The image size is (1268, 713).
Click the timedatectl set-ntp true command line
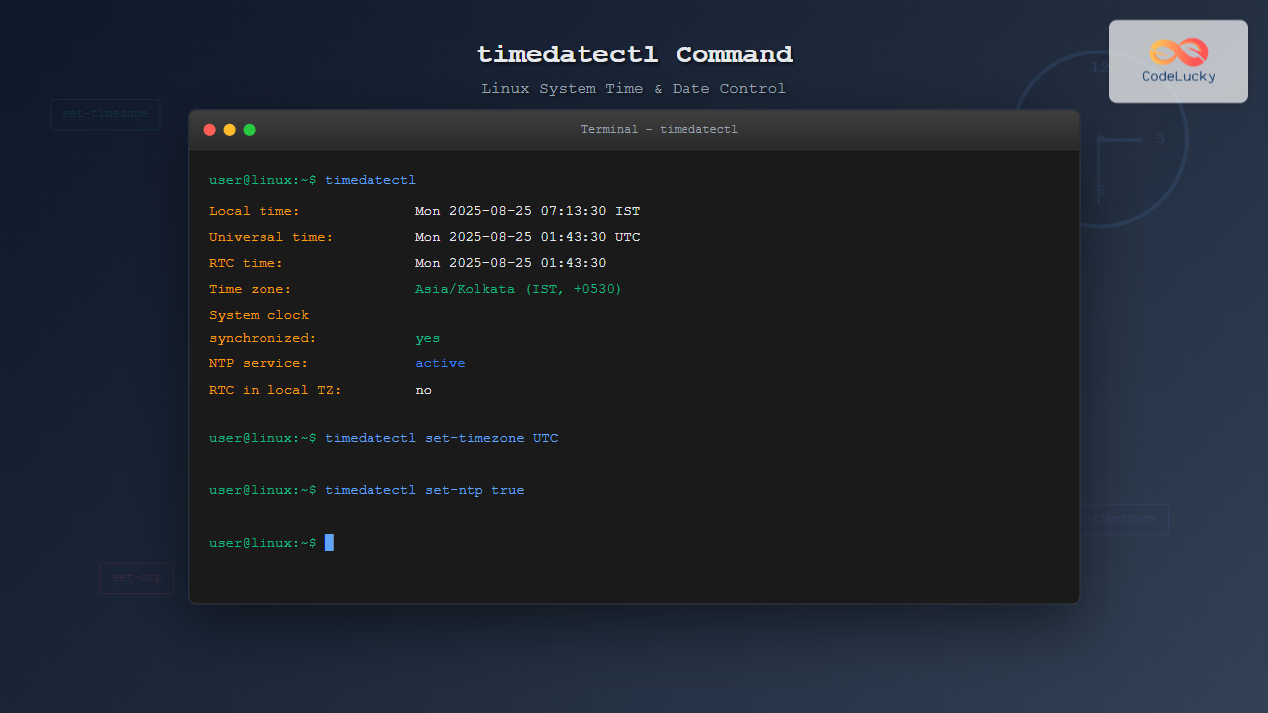tap(426, 489)
